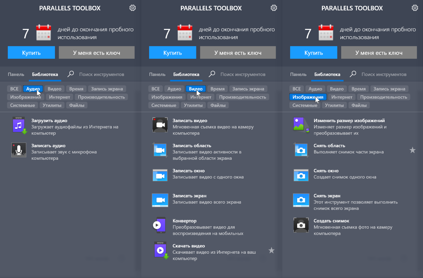Click Купить in the Audio tools panel
The width and height of the screenshot is (423, 278).
(x=31, y=52)
